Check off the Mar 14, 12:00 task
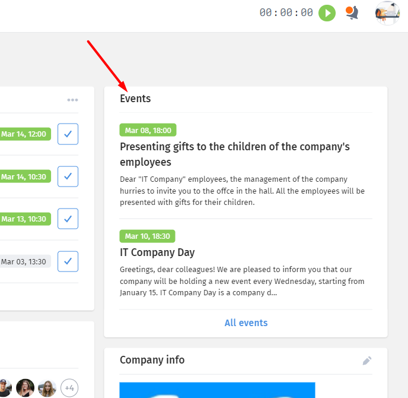 [68, 134]
